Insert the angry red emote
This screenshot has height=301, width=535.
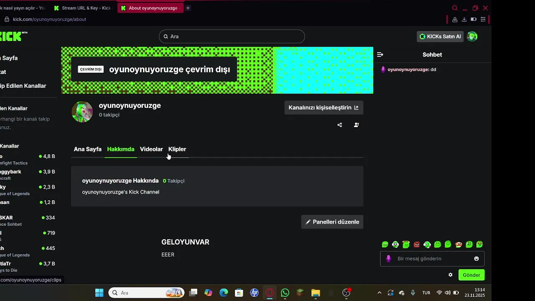coord(417,245)
